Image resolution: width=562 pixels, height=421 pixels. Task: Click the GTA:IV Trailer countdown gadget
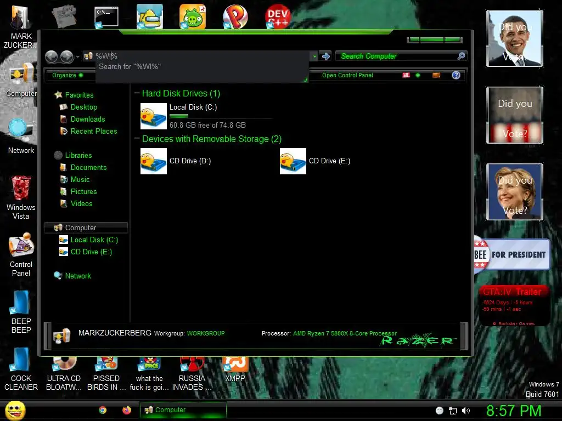coord(514,305)
